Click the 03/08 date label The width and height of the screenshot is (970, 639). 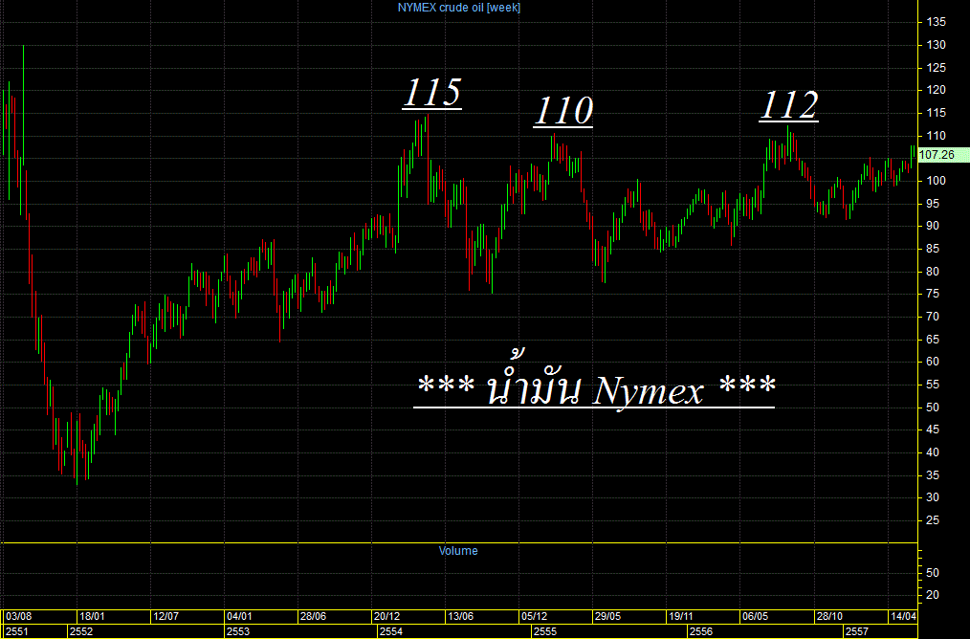click(18, 617)
